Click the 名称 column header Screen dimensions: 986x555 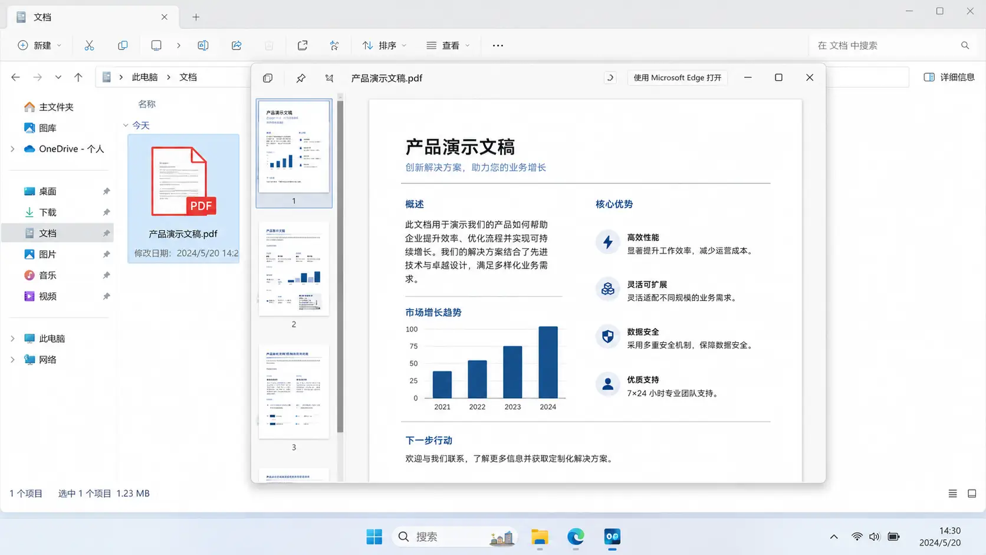147,104
